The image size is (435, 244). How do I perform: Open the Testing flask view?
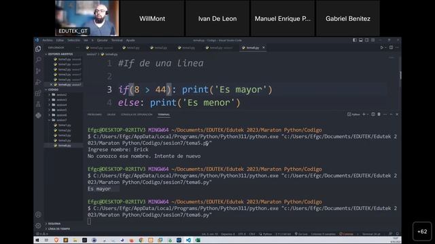coord(38,104)
